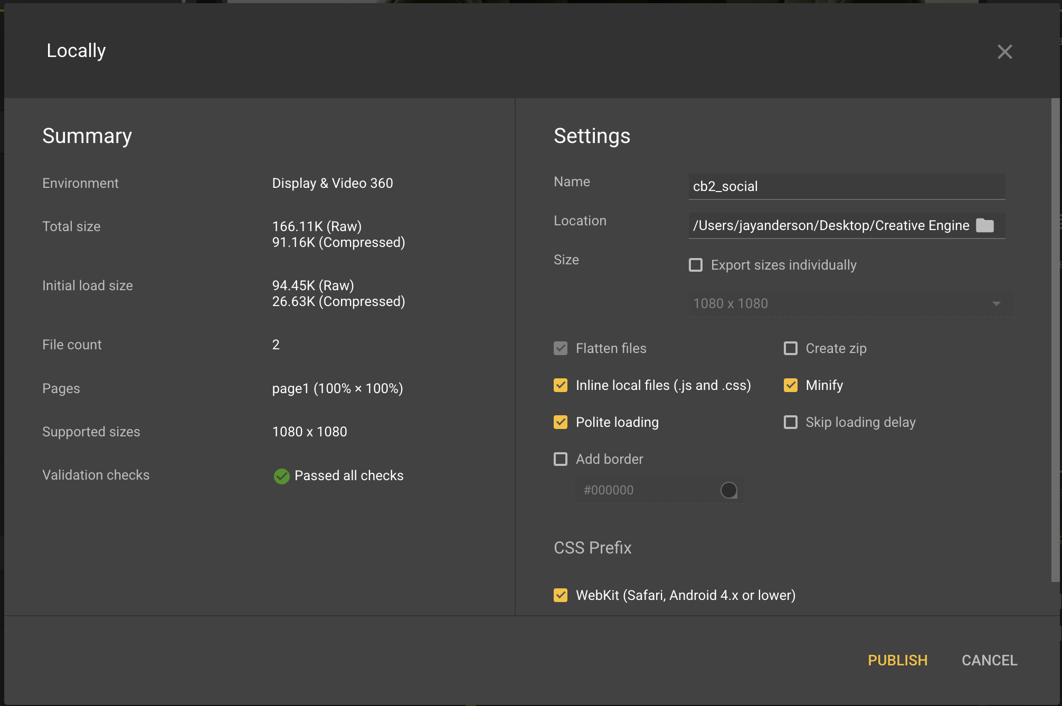Enable Export sizes individually

pos(695,265)
